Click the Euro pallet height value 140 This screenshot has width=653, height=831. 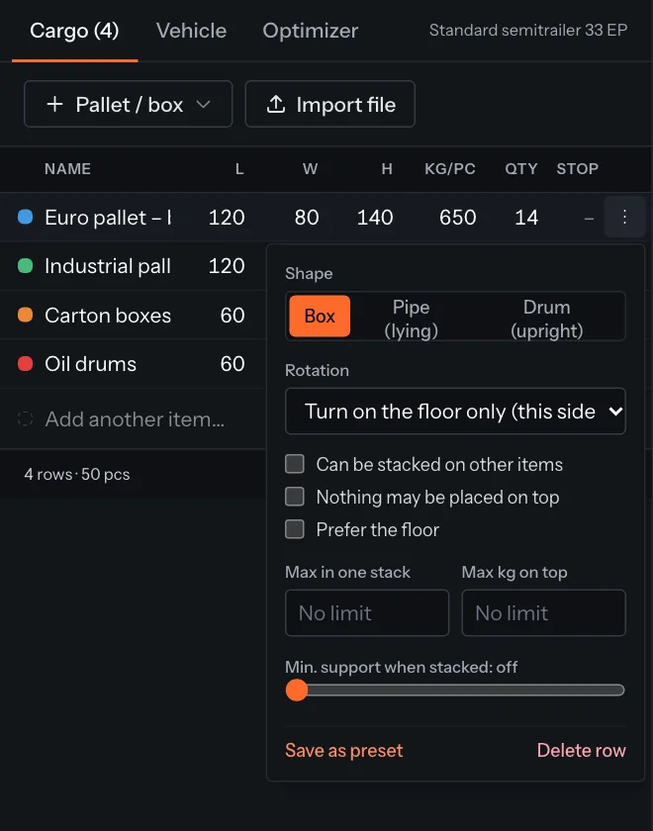click(x=375, y=218)
